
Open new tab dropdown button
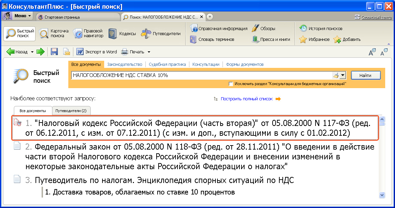pyautogui.click(x=210, y=17)
